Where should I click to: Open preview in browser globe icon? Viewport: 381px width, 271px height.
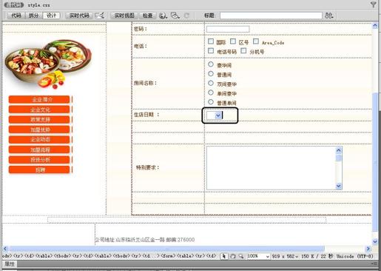click(x=163, y=16)
